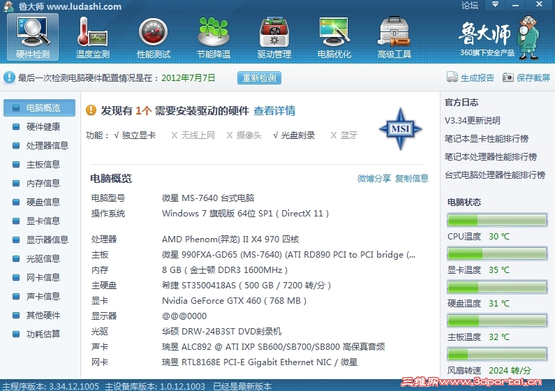The image size is (555, 391).
Task: Click the Windows 7 旗舰版 64位 text
Action: pyautogui.click(x=245, y=214)
